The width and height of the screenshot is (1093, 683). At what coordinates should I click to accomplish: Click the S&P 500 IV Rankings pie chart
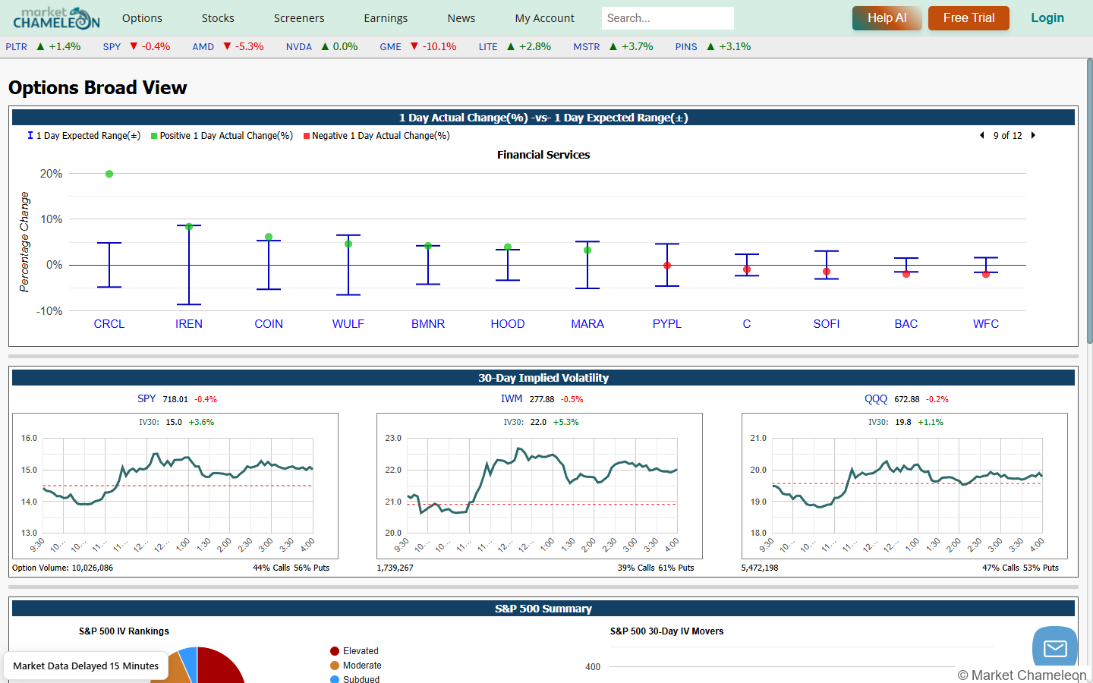click(x=197, y=665)
